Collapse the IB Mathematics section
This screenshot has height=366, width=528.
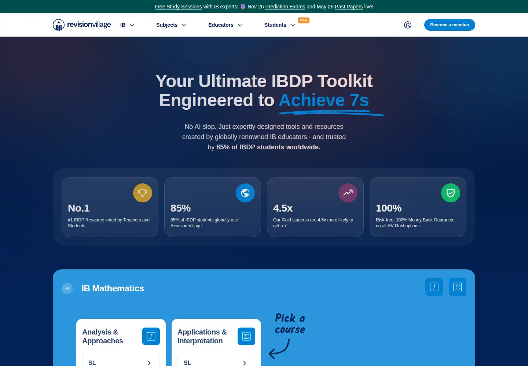coord(67,288)
